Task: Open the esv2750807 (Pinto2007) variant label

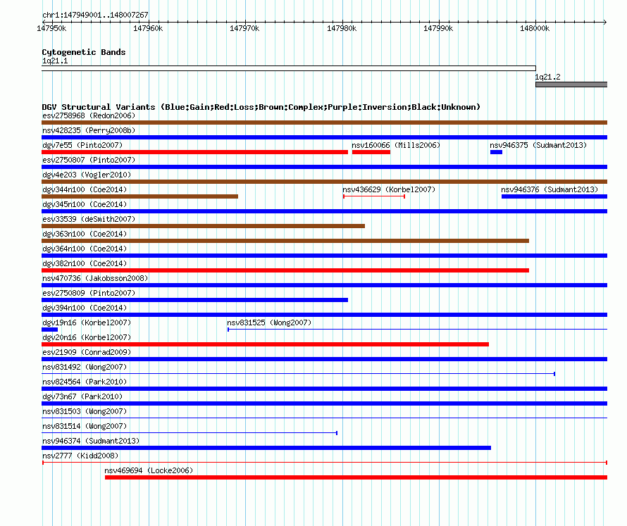Action: (x=89, y=161)
